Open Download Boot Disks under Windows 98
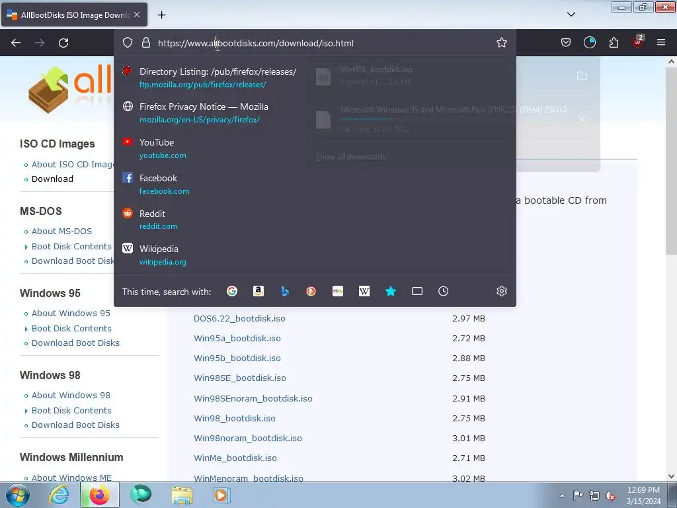The width and height of the screenshot is (677, 508). [x=75, y=425]
